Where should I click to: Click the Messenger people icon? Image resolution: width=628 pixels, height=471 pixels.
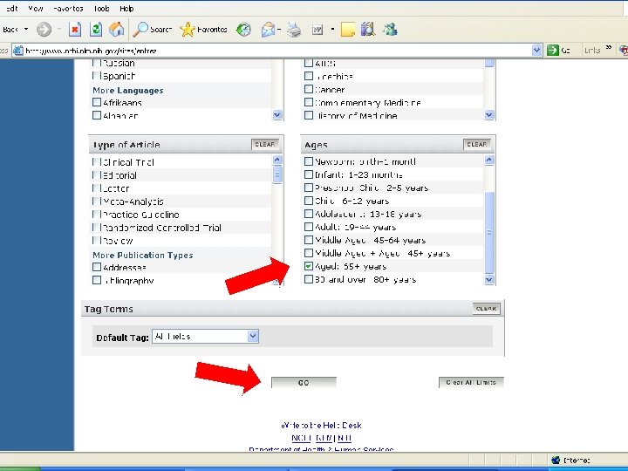(390, 30)
